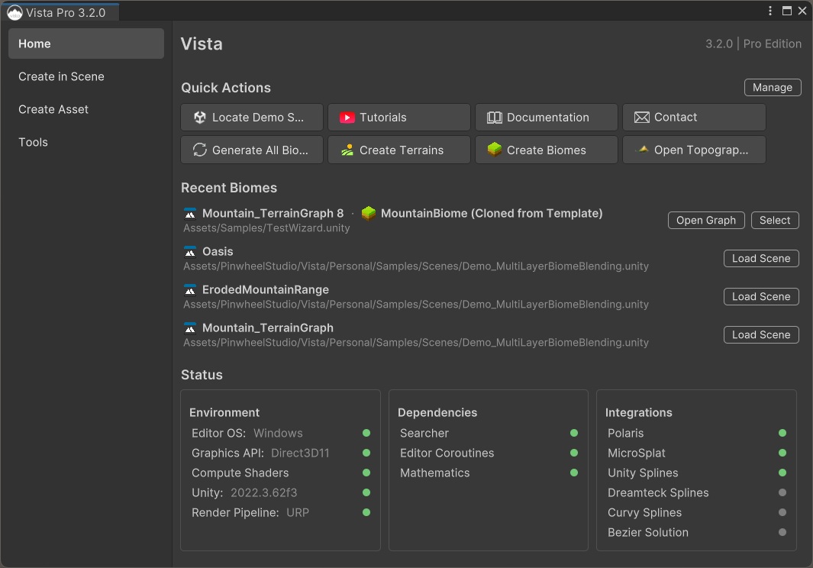Click the Oasis graph icon
This screenshot has height=568, width=813.
click(190, 252)
